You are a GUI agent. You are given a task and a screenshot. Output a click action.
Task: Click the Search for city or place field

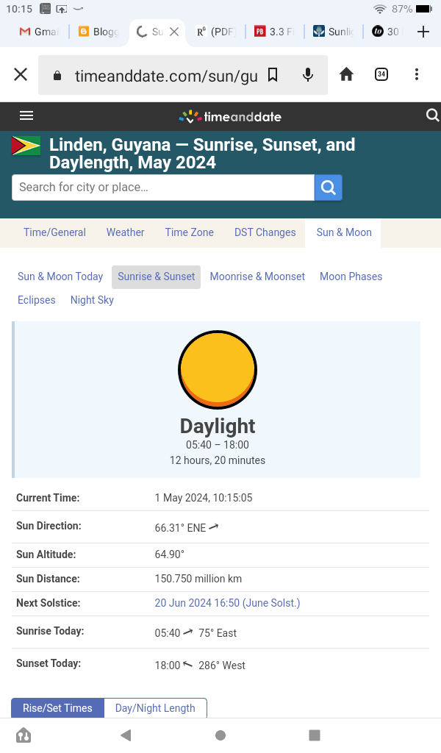pos(162,188)
